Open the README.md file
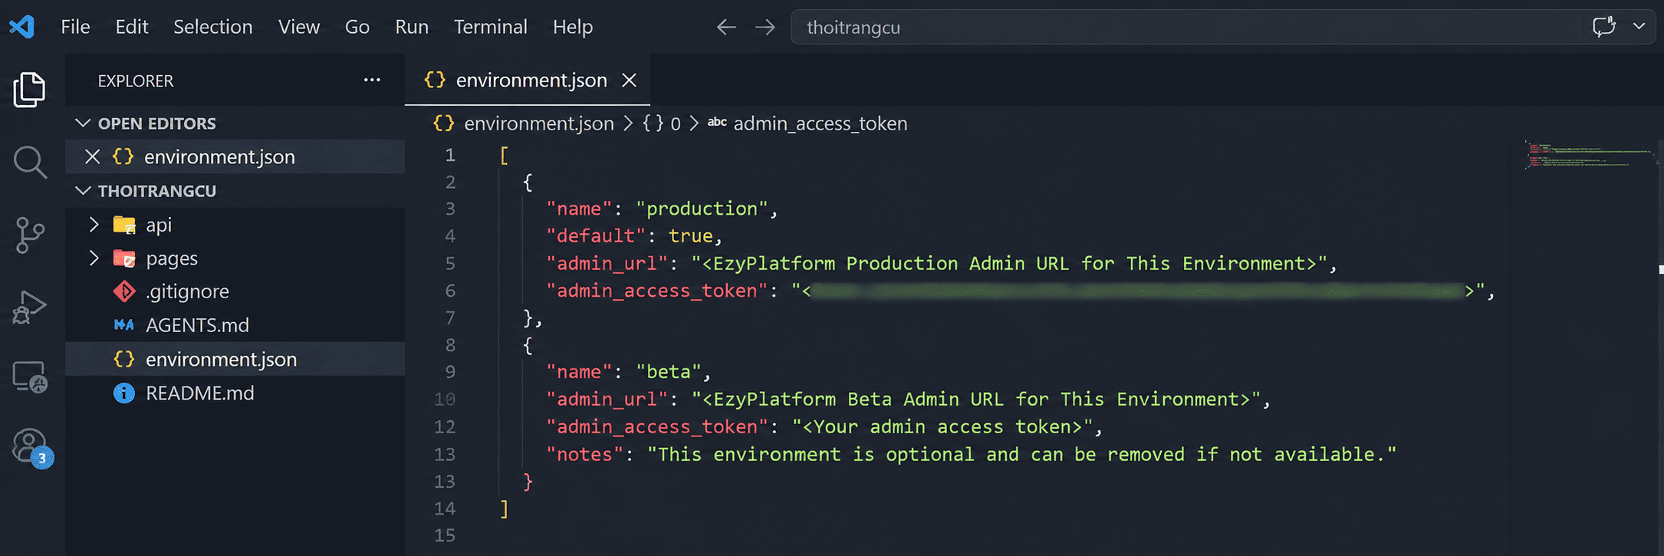 point(235,393)
